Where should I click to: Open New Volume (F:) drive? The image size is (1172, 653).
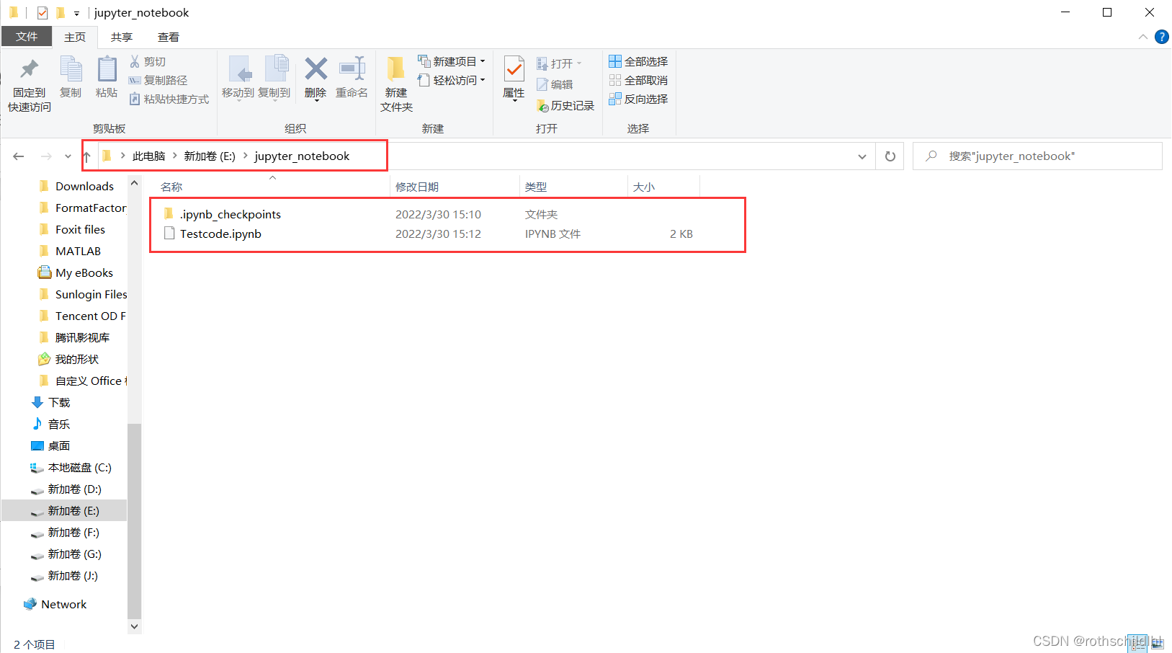[x=73, y=533]
